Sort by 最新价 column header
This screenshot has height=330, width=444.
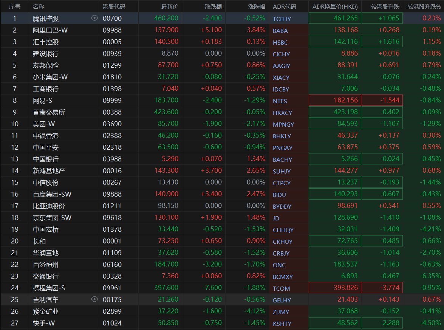170,6
